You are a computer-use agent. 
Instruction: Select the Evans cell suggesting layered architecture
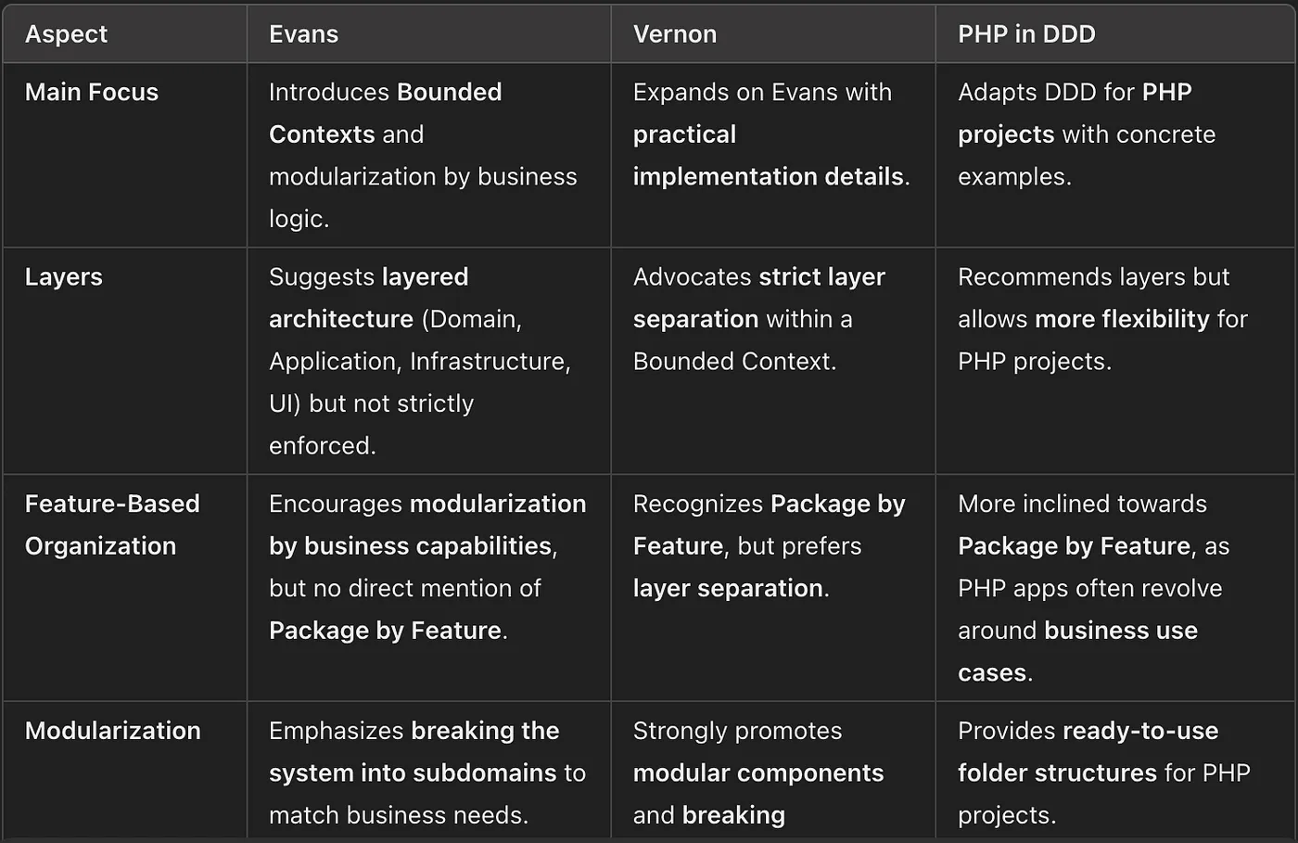click(428, 361)
